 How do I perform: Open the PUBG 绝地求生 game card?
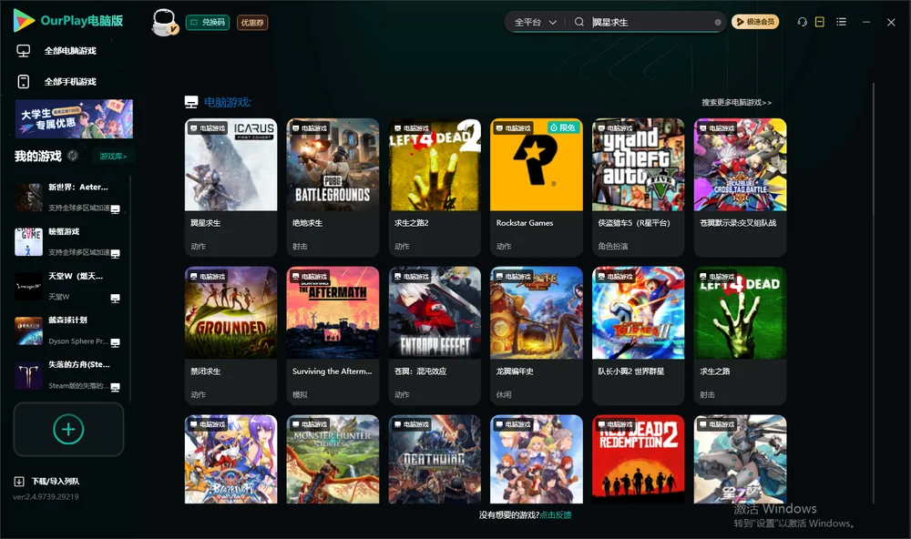pyautogui.click(x=333, y=187)
